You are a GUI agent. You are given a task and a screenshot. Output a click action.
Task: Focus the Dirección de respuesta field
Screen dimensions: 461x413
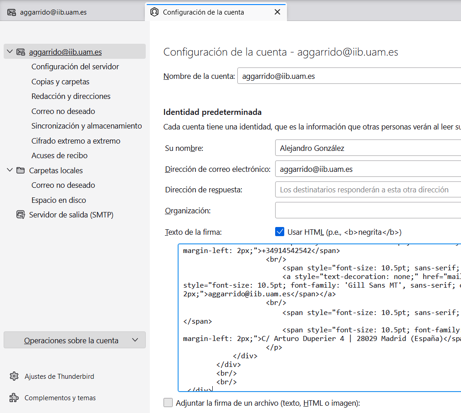(368, 190)
